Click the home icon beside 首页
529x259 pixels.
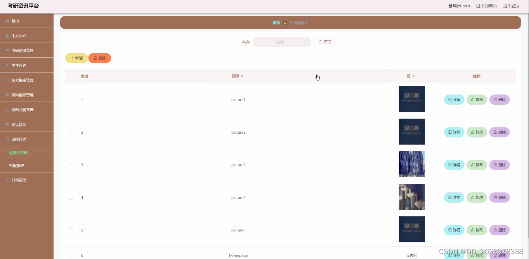coord(7,21)
